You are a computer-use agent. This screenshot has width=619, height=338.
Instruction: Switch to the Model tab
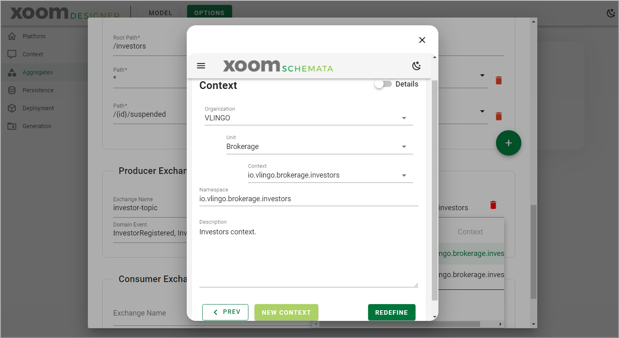(x=160, y=13)
